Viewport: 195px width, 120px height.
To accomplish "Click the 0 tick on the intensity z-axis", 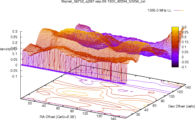I will click(x=16, y=65).
